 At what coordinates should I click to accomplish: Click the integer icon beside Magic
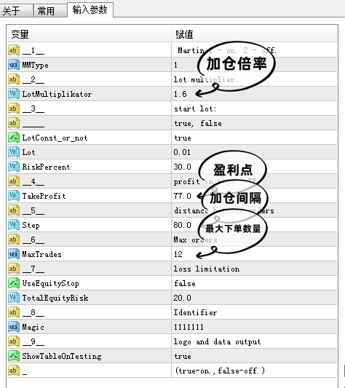(14, 327)
